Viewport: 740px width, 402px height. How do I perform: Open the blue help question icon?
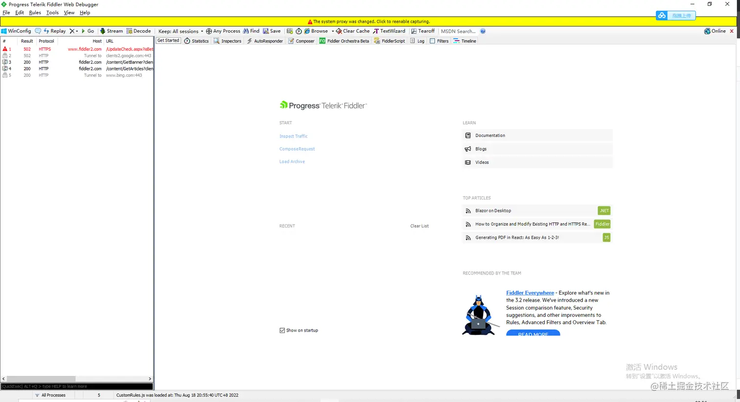point(483,31)
